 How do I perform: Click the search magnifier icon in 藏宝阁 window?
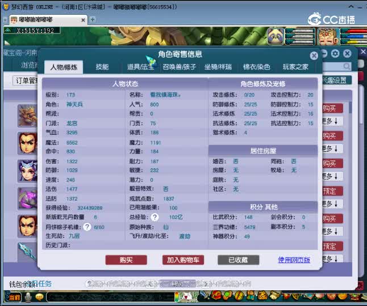347,66
